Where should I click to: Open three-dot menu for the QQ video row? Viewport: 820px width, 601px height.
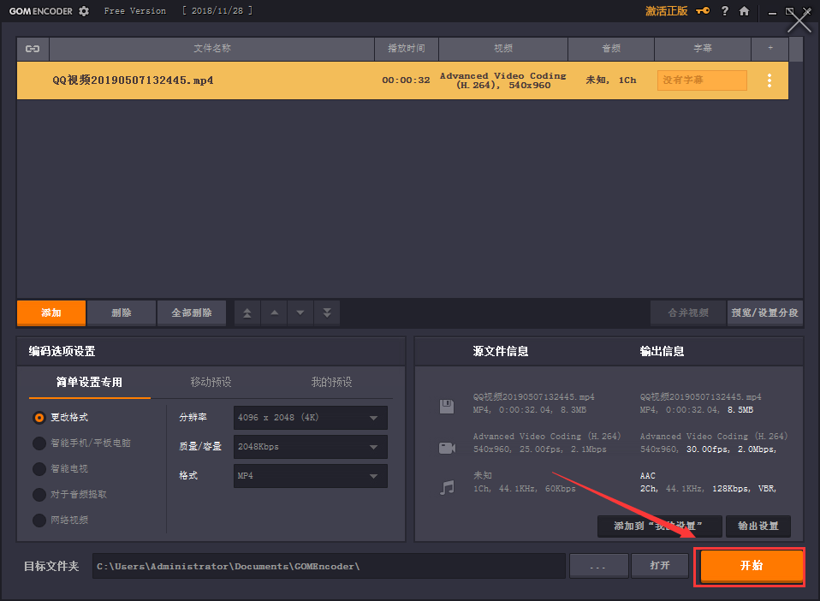769,80
